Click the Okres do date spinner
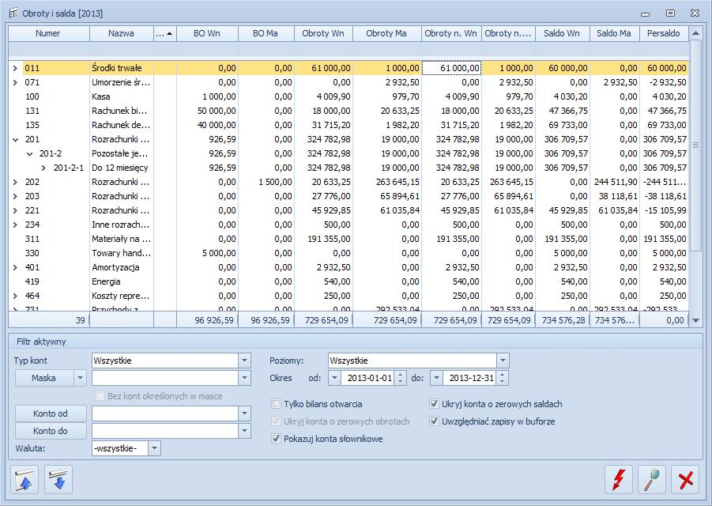712x506 pixels. click(502, 378)
